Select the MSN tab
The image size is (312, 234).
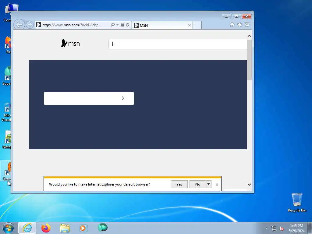click(162, 25)
